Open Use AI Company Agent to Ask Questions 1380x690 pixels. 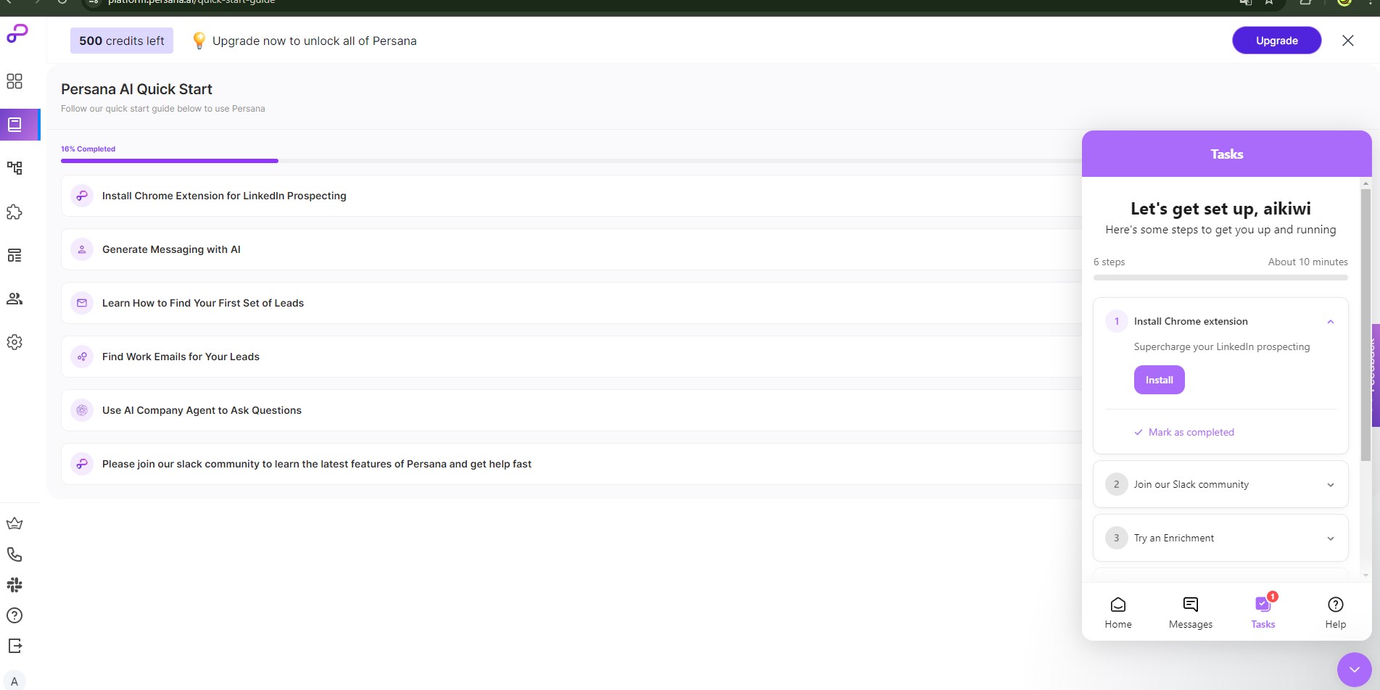pos(571,410)
